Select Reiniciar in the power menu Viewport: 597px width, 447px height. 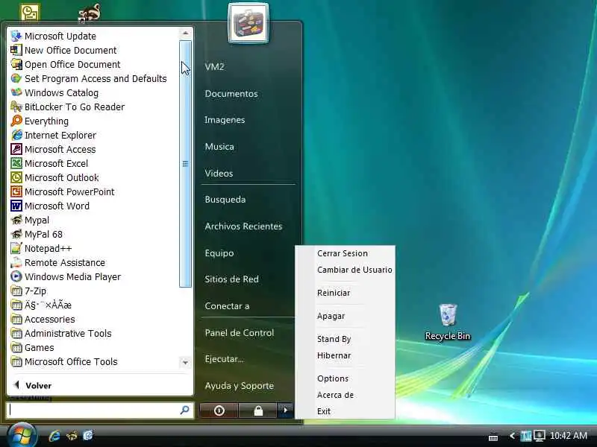(x=334, y=293)
